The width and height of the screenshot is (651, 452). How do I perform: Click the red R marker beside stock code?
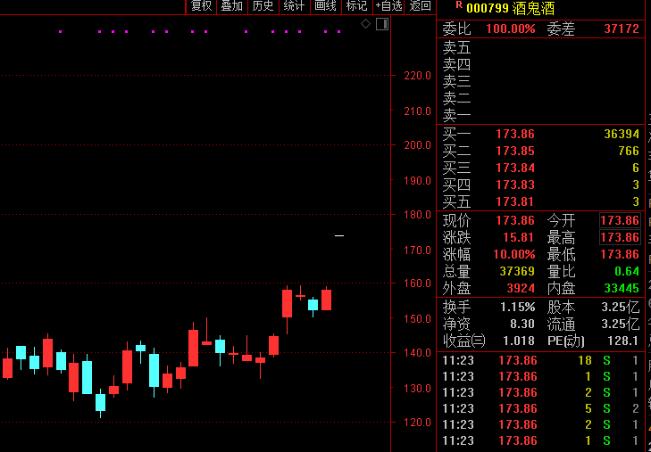pos(459,5)
